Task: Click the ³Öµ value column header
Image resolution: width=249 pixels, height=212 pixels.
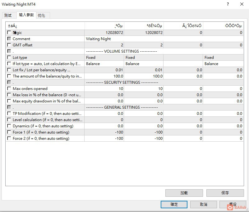Action: click(104, 26)
